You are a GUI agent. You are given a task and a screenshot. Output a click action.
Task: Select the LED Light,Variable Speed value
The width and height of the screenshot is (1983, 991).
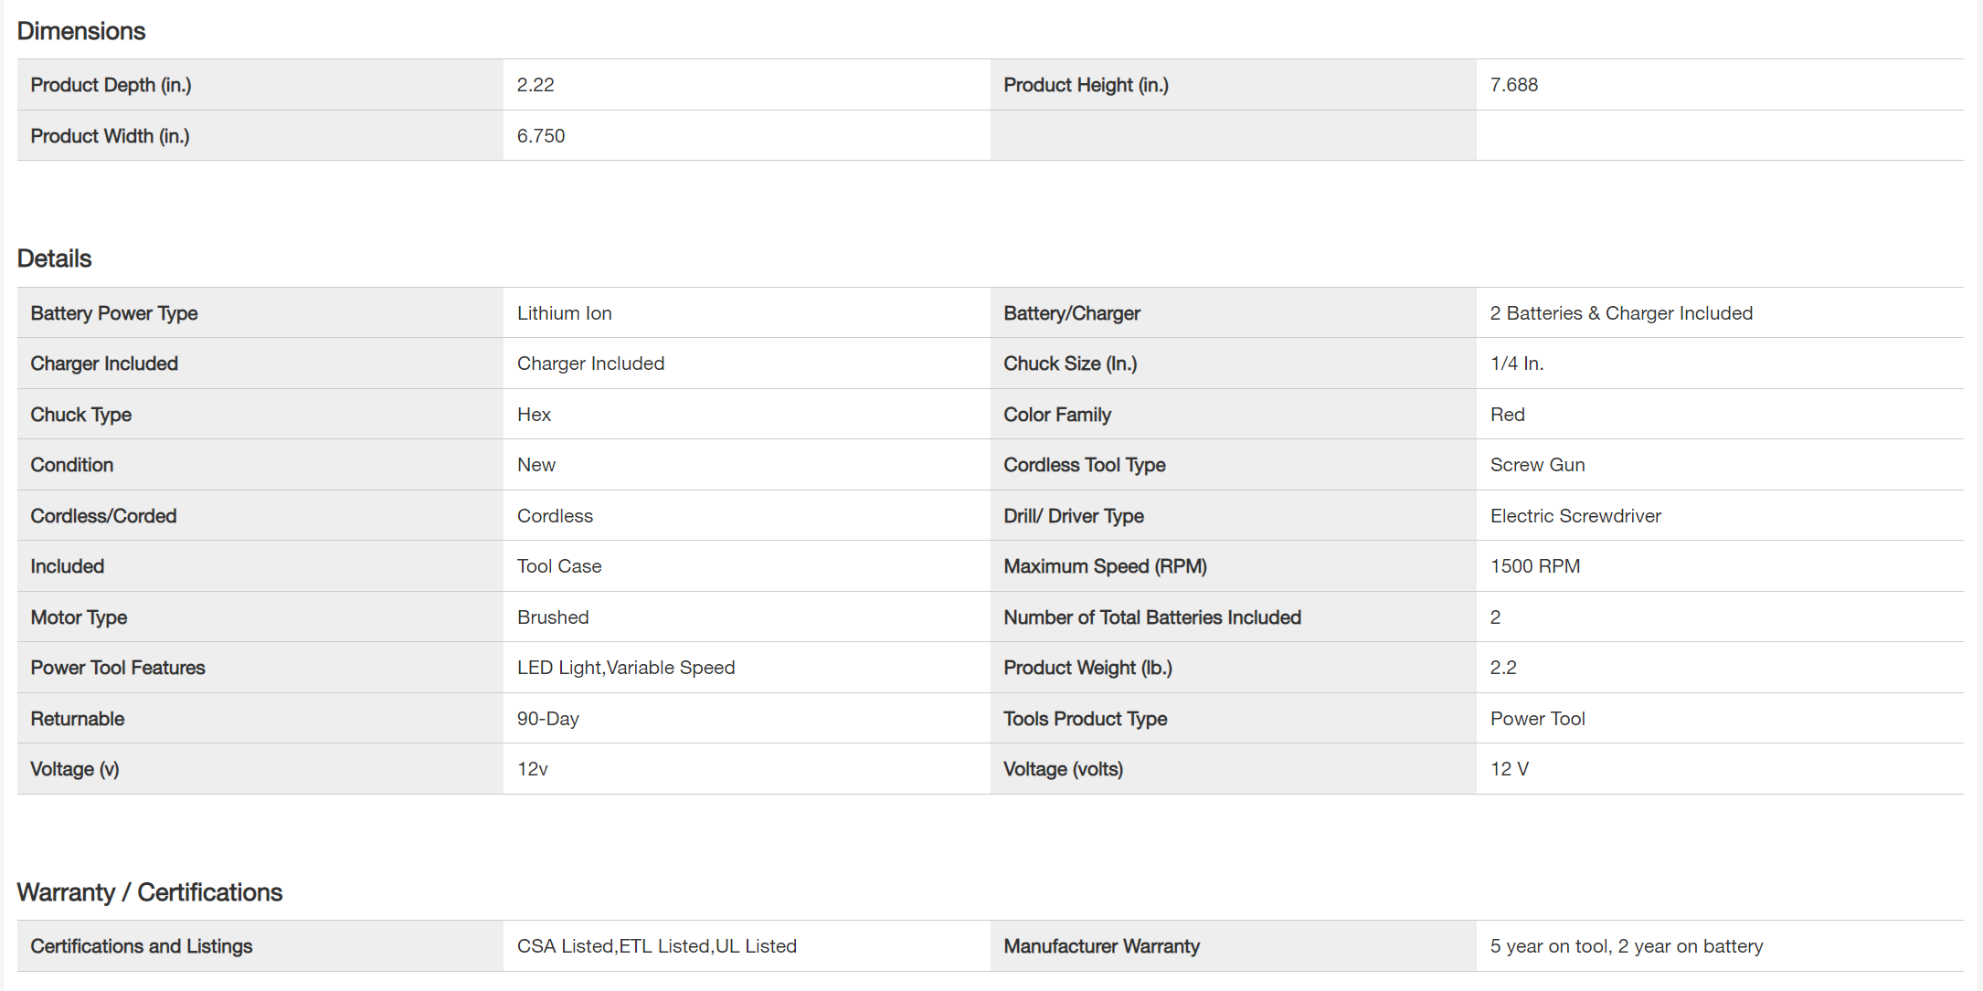coord(626,668)
